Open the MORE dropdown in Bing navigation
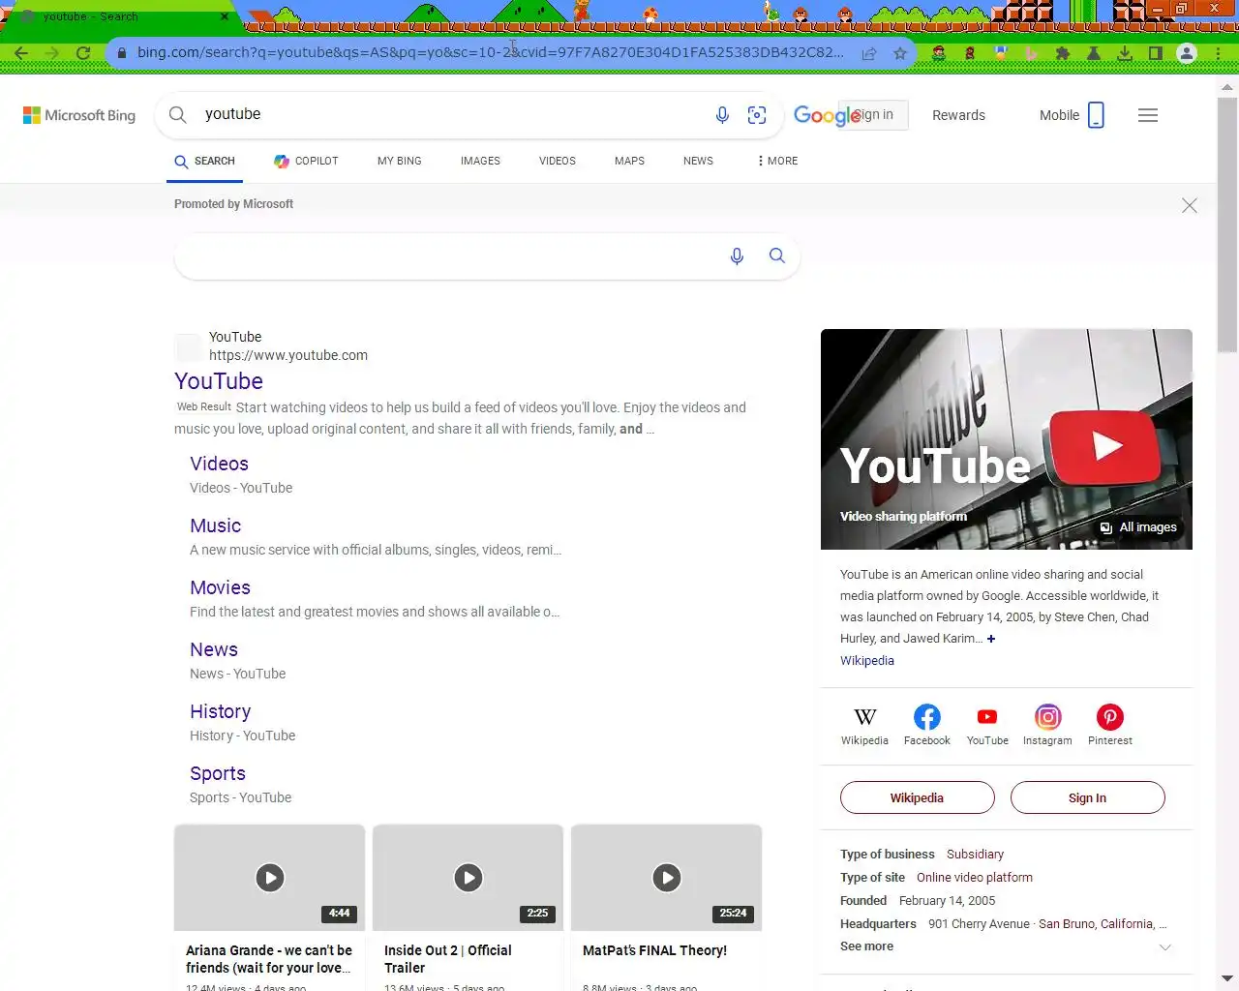Viewport: 1239px width, 991px height. click(x=778, y=161)
